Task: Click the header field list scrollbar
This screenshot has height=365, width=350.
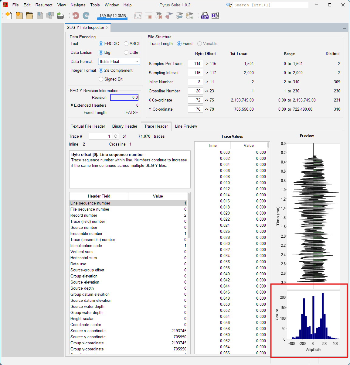Action: (189, 216)
